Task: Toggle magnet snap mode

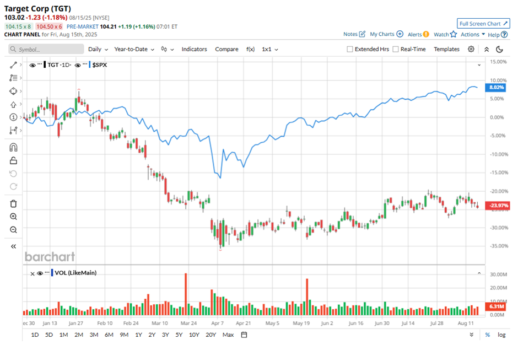Action: (x=13, y=147)
